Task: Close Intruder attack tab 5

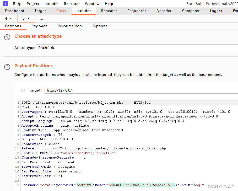Action: click(x=29, y=19)
